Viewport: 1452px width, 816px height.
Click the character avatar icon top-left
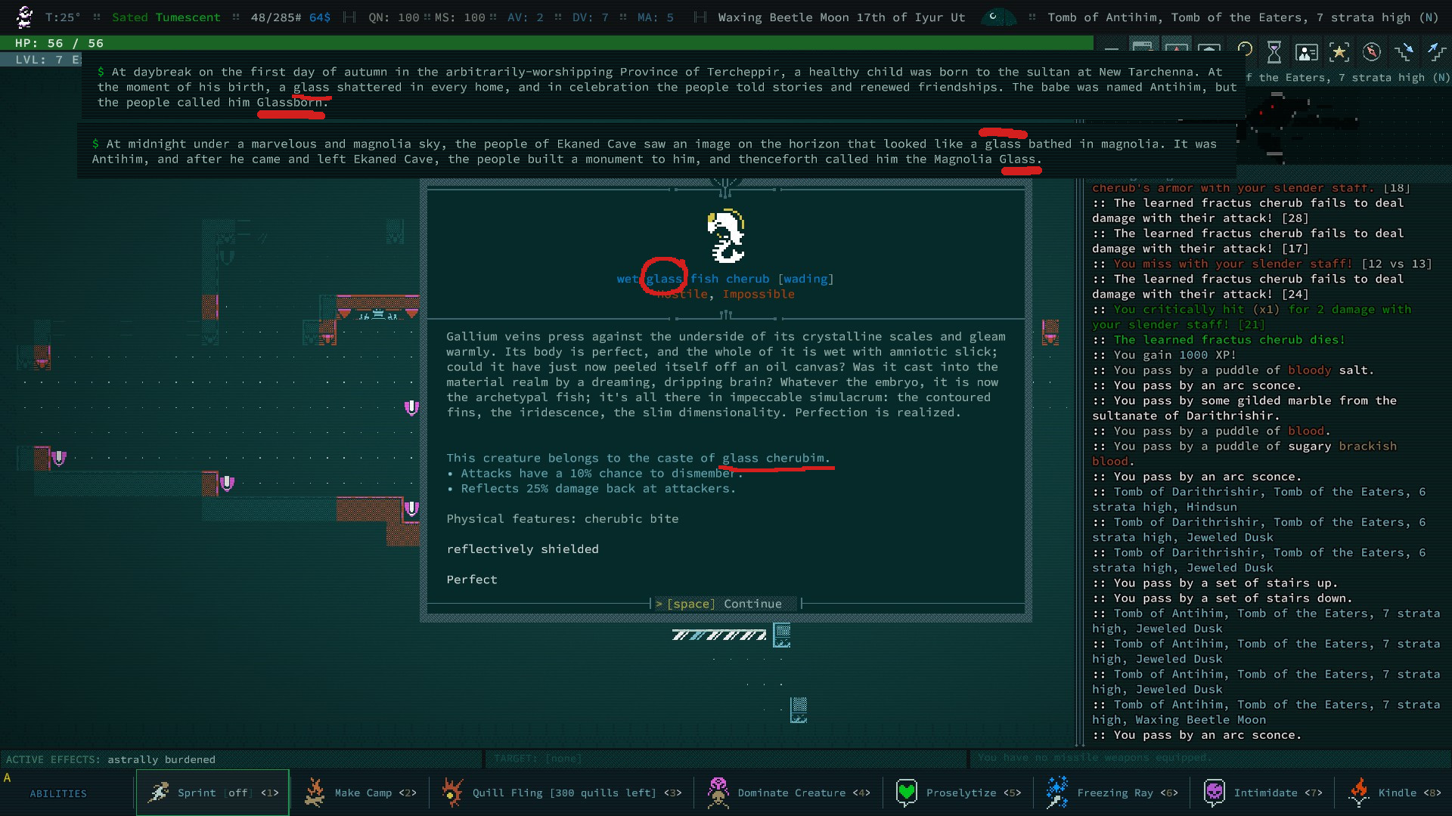[25, 17]
